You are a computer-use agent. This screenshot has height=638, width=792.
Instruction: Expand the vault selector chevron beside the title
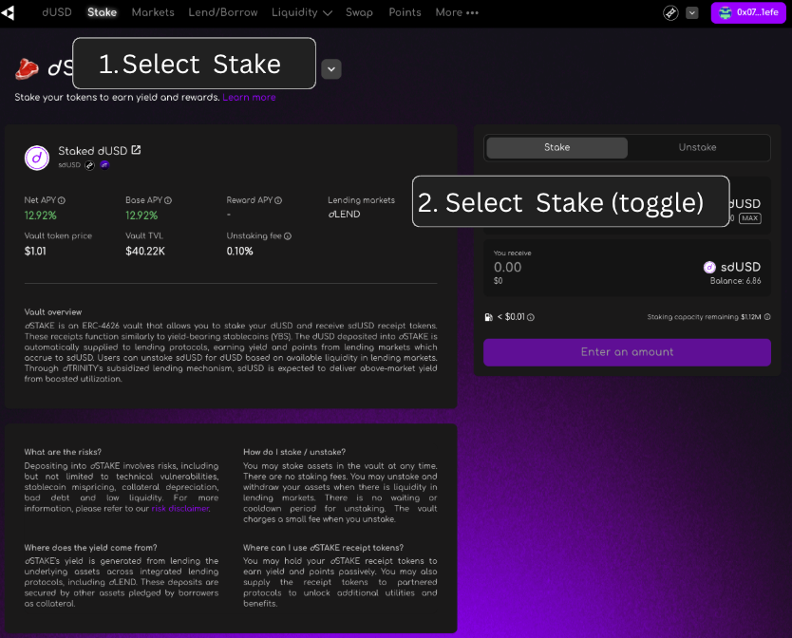(331, 68)
